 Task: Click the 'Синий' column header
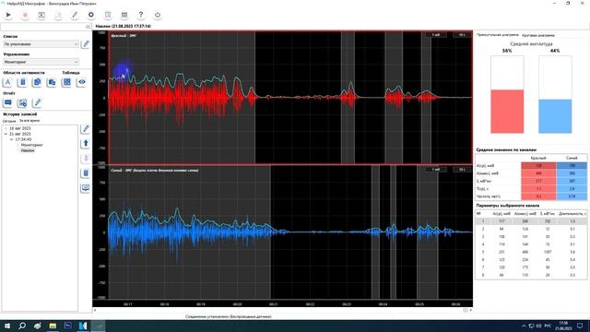tap(572, 158)
